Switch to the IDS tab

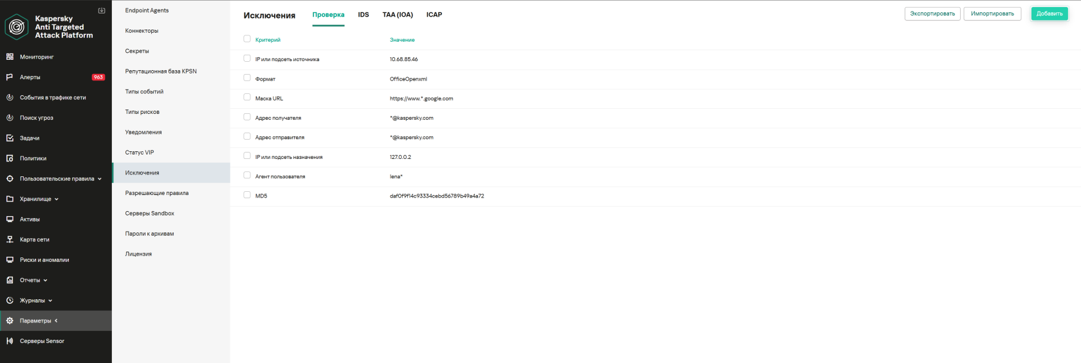click(x=364, y=15)
